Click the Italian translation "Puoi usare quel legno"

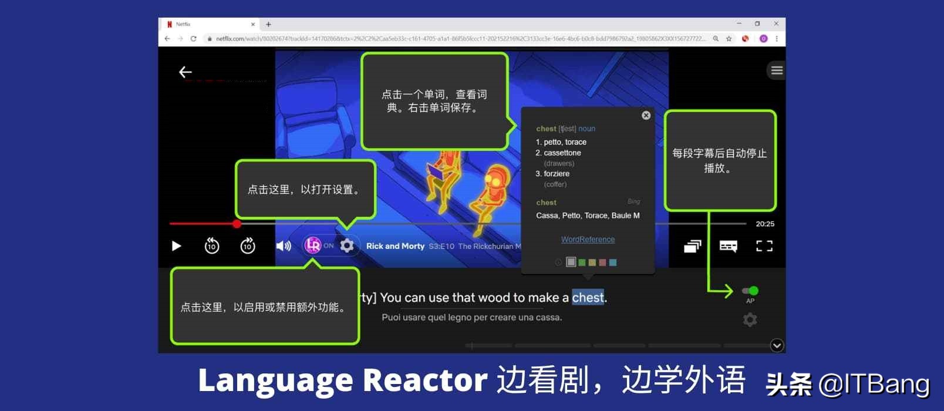pyautogui.click(x=427, y=318)
